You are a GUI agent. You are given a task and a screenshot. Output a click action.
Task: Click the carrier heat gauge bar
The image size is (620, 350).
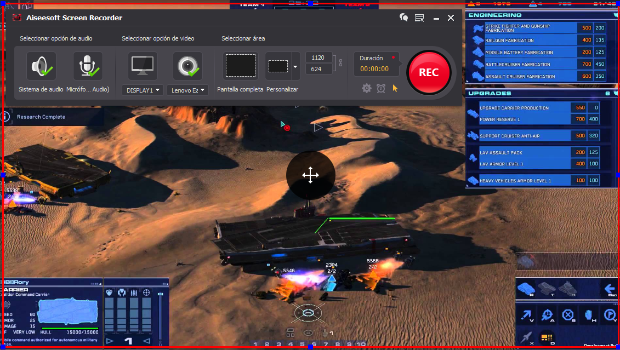coord(160,317)
